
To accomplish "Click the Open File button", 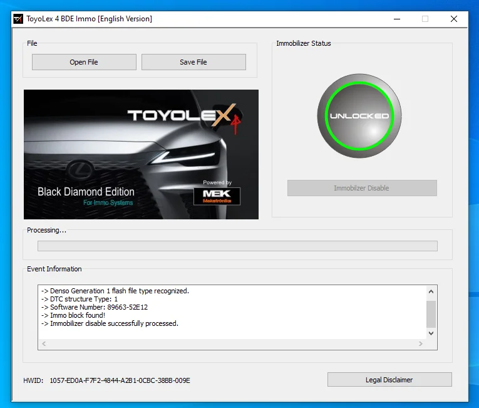I will click(84, 62).
